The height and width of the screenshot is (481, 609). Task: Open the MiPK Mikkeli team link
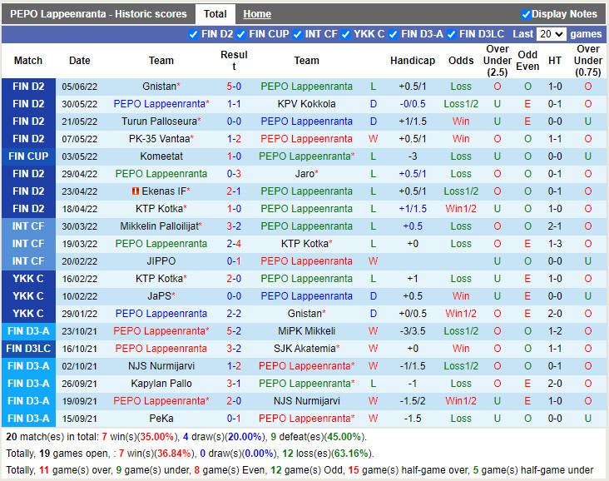[306, 331]
